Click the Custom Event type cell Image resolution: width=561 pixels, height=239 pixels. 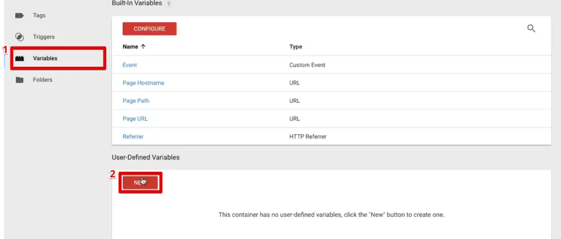(x=307, y=65)
